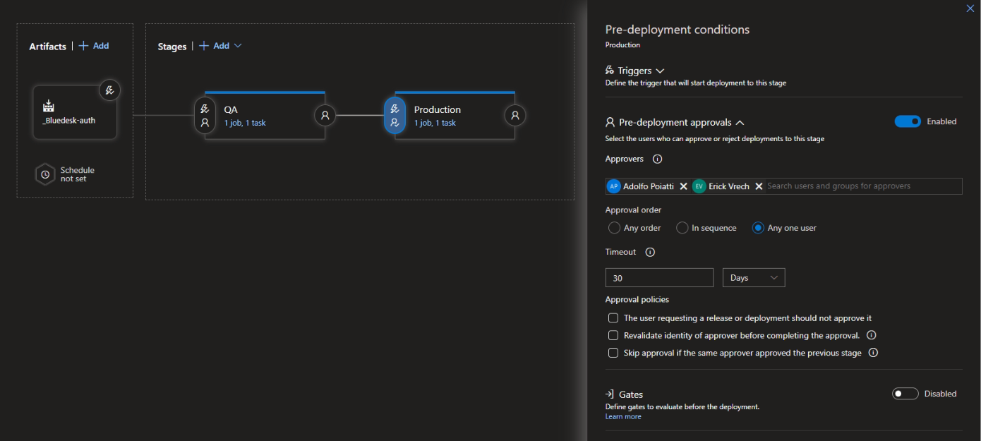Screen dimensions: 981x441
Task: Add a new artifact
Action: (x=94, y=46)
